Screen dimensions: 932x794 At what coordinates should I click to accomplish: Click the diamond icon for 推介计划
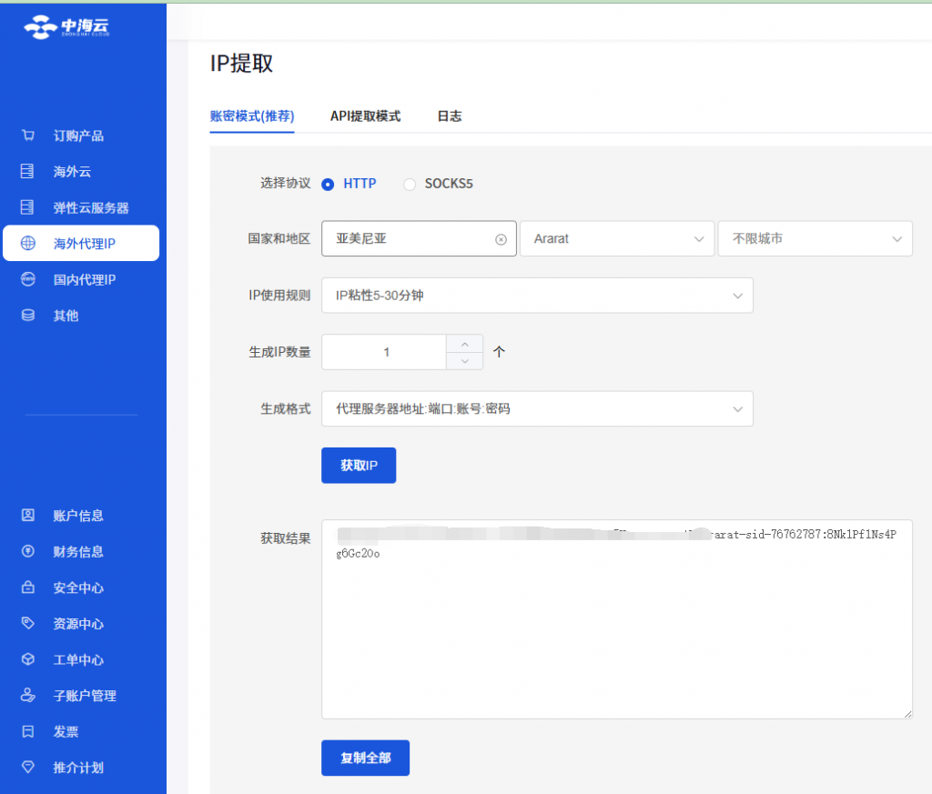(x=28, y=768)
